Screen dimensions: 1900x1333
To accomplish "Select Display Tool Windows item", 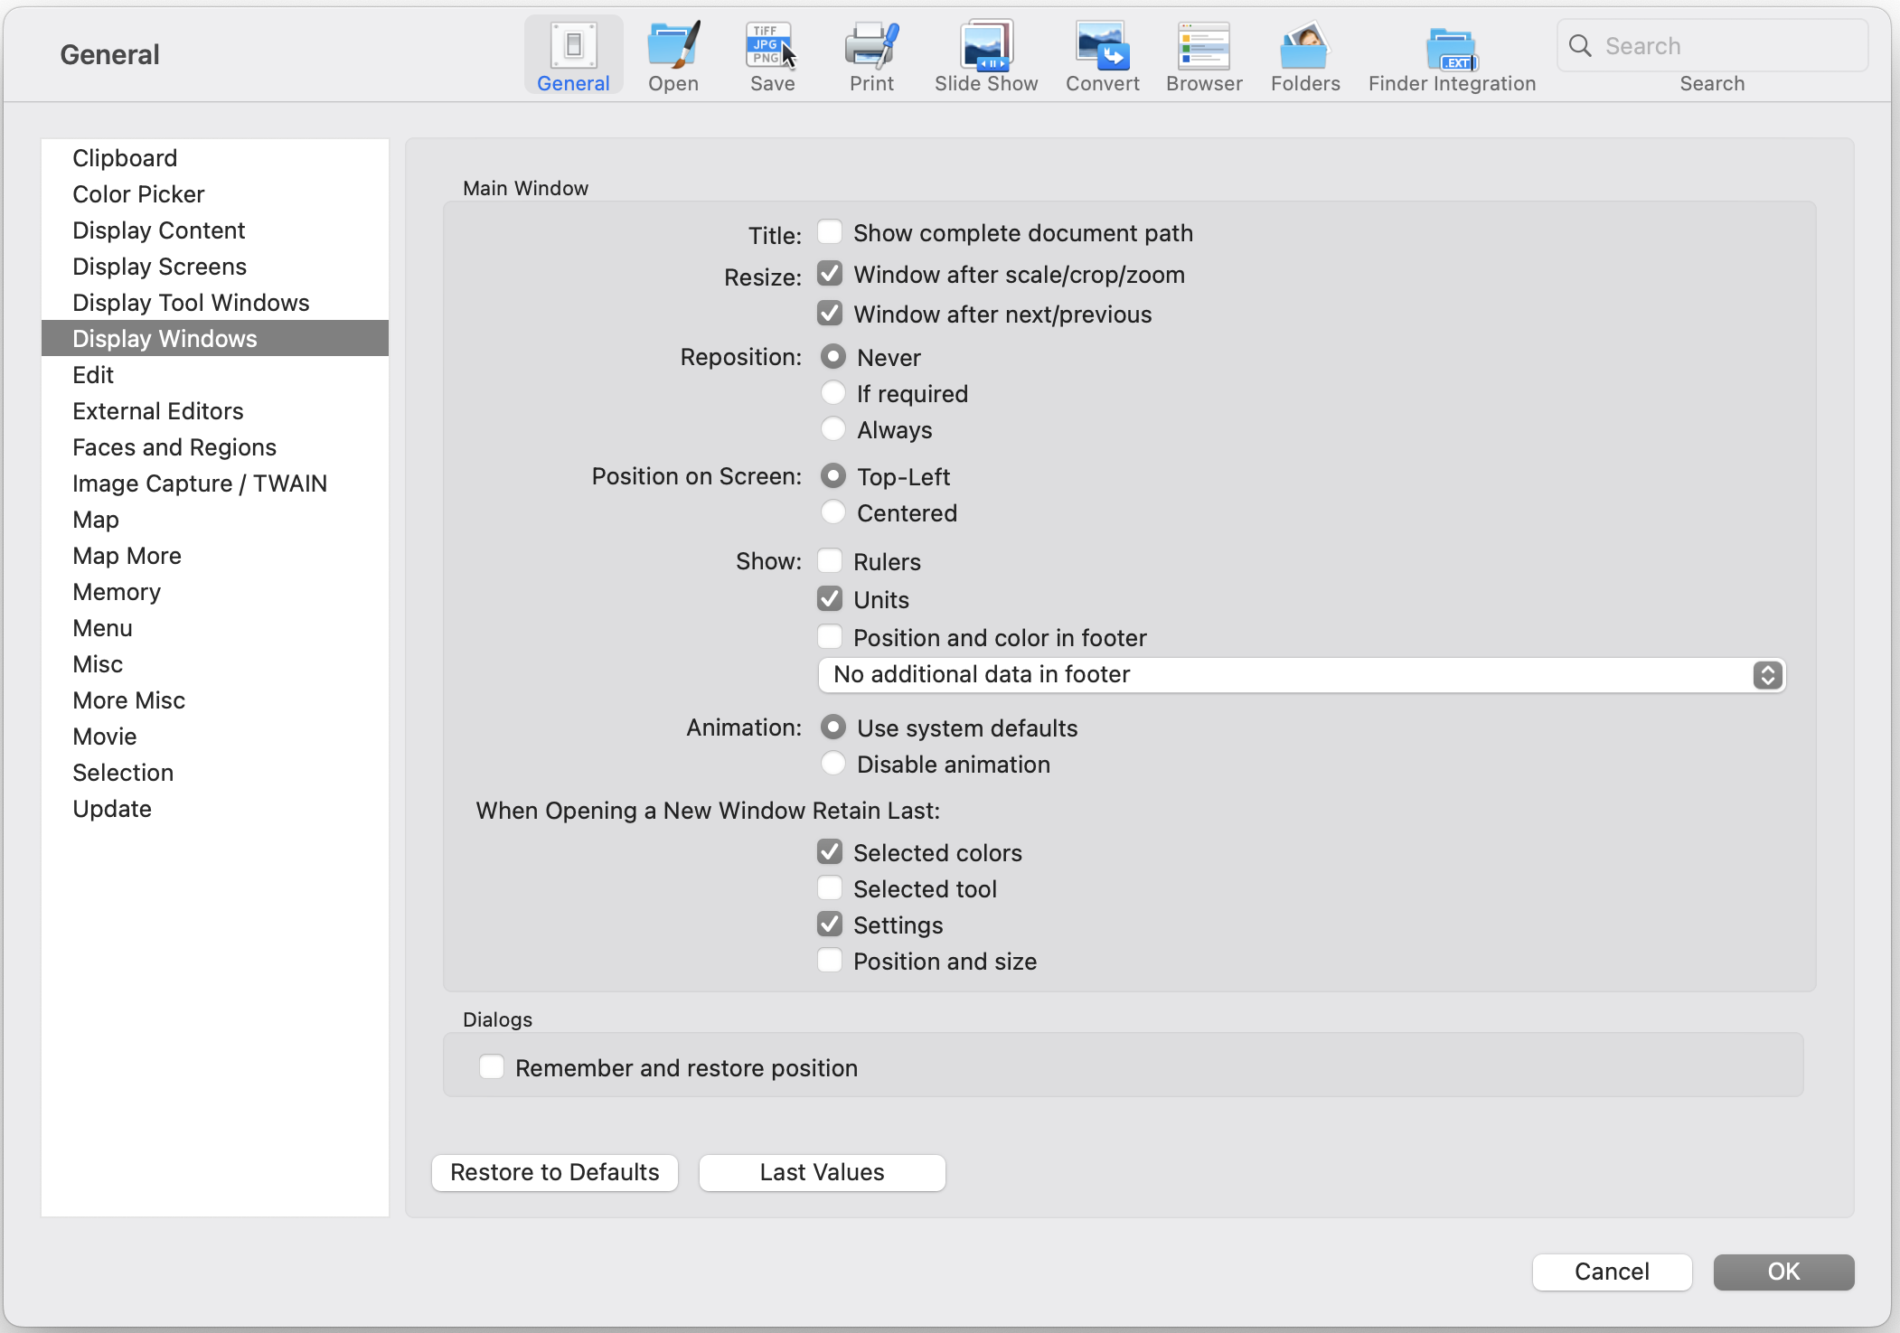I will coord(215,303).
